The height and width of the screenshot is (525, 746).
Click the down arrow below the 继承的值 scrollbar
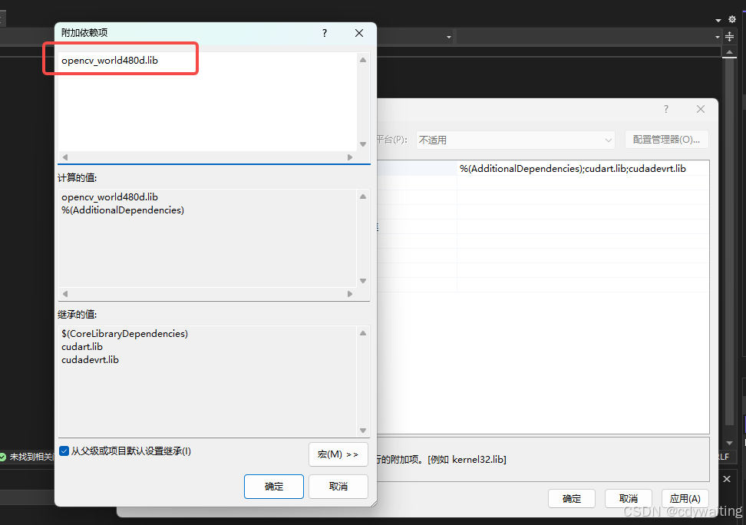(362, 431)
